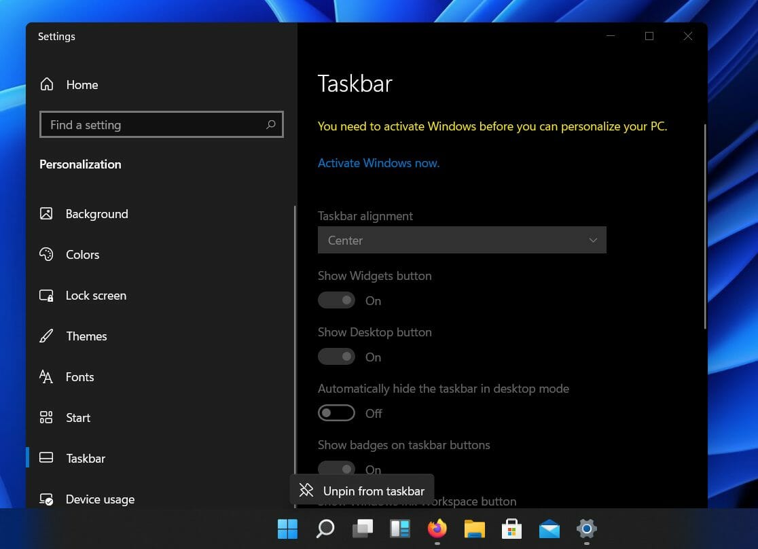Open the Taskbar alignment dropdown
Image resolution: width=758 pixels, height=549 pixels.
[x=462, y=240]
